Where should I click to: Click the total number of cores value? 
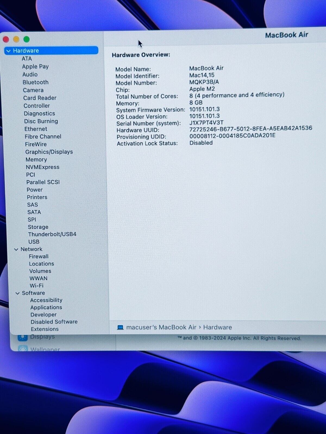[237, 95]
